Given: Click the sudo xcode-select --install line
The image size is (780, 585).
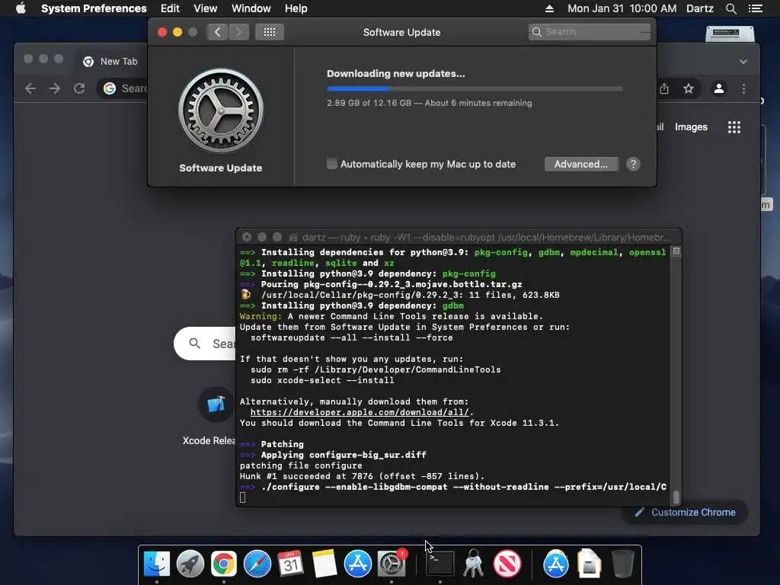Looking at the screenshot, I should tap(322, 381).
